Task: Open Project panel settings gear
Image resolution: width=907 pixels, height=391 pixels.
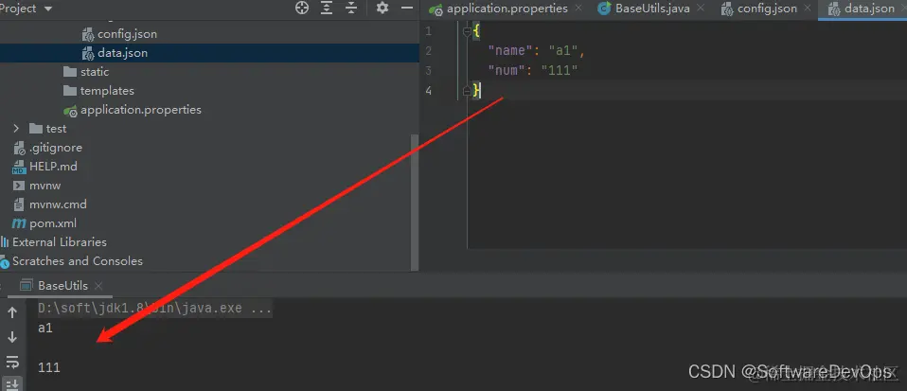Action: pos(382,9)
